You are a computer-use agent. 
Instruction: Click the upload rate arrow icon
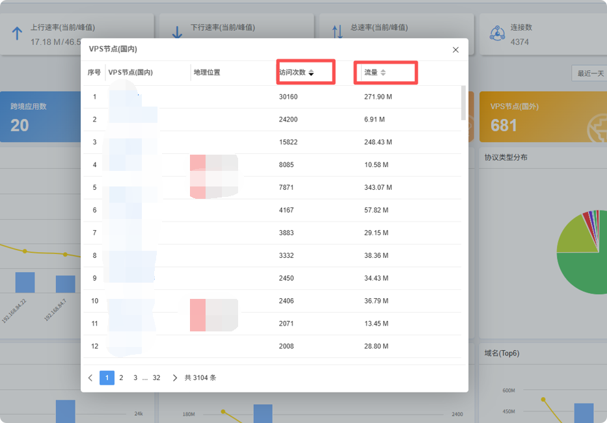click(x=18, y=34)
